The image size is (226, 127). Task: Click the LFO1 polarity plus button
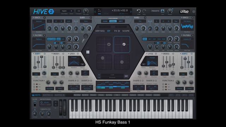(x=82, y=65)
